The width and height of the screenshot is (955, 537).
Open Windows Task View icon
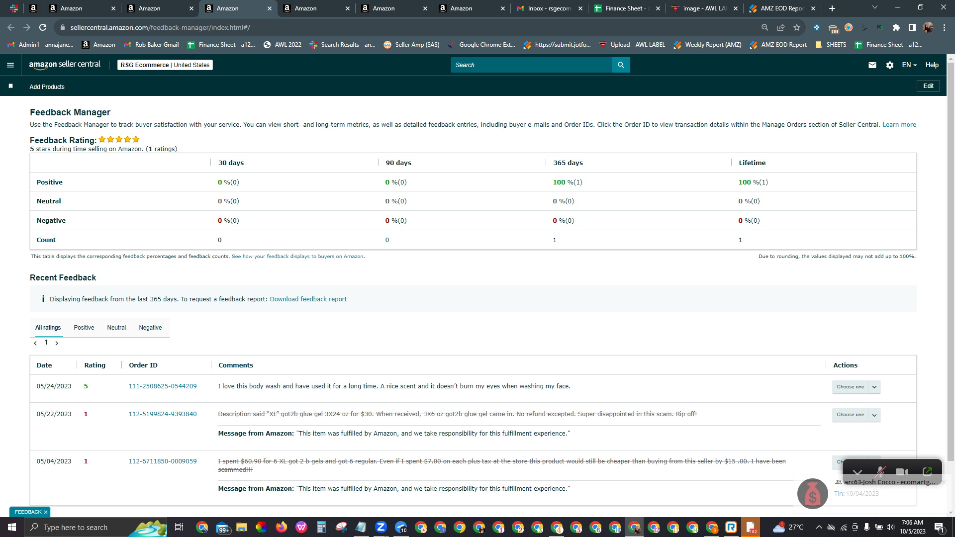(x=179, y=527)
